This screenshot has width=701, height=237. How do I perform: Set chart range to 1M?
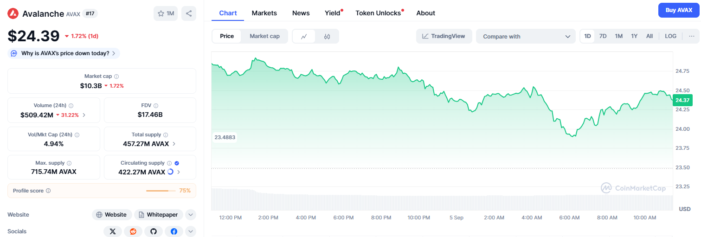[x=618, y=36]
